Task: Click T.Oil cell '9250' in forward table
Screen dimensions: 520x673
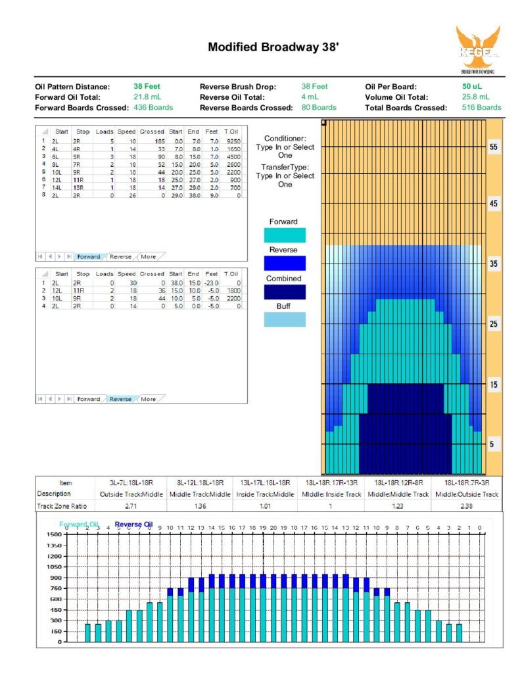Action: pos(233,141)
